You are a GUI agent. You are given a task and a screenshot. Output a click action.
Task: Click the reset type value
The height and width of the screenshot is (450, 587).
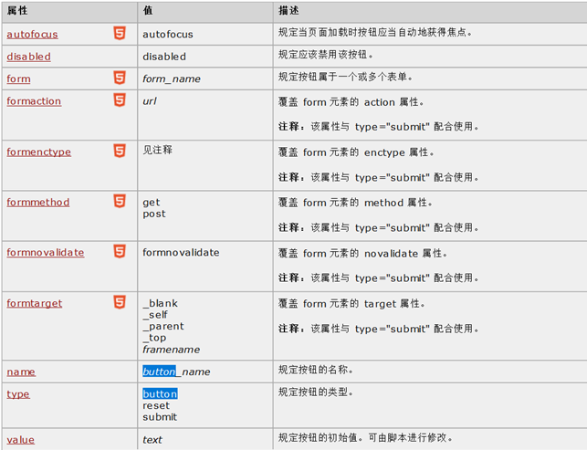[x=156, y=406]
